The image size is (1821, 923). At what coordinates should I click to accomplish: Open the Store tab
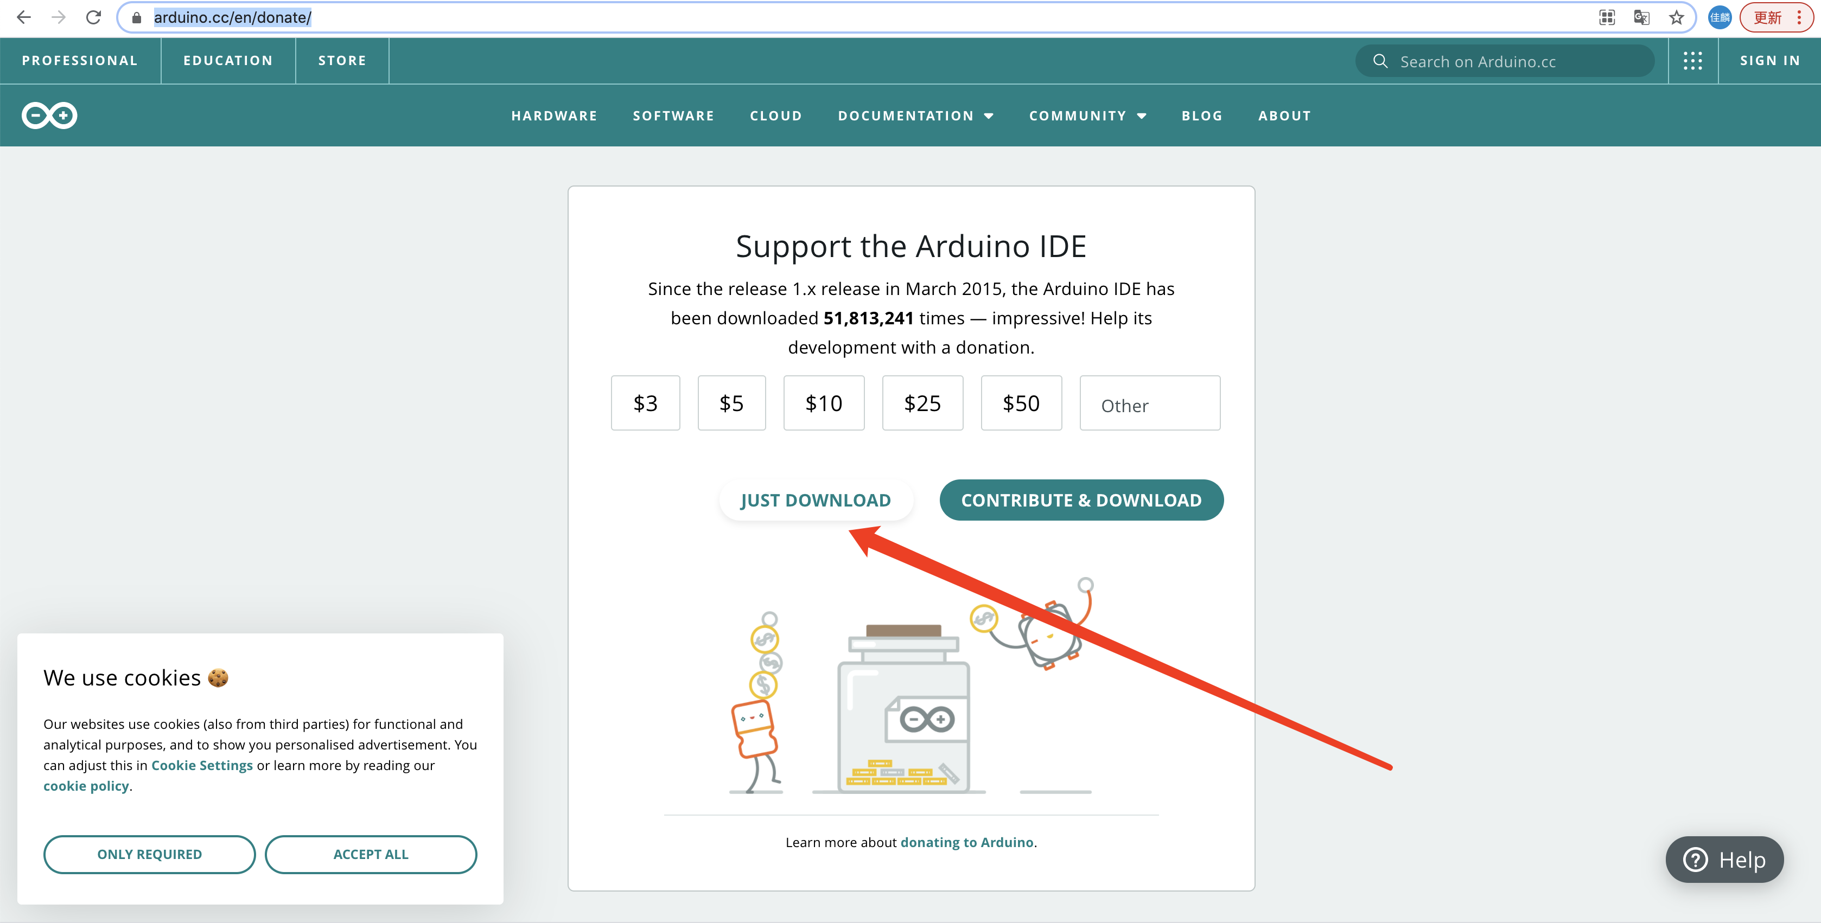click(x=342, y=61)
